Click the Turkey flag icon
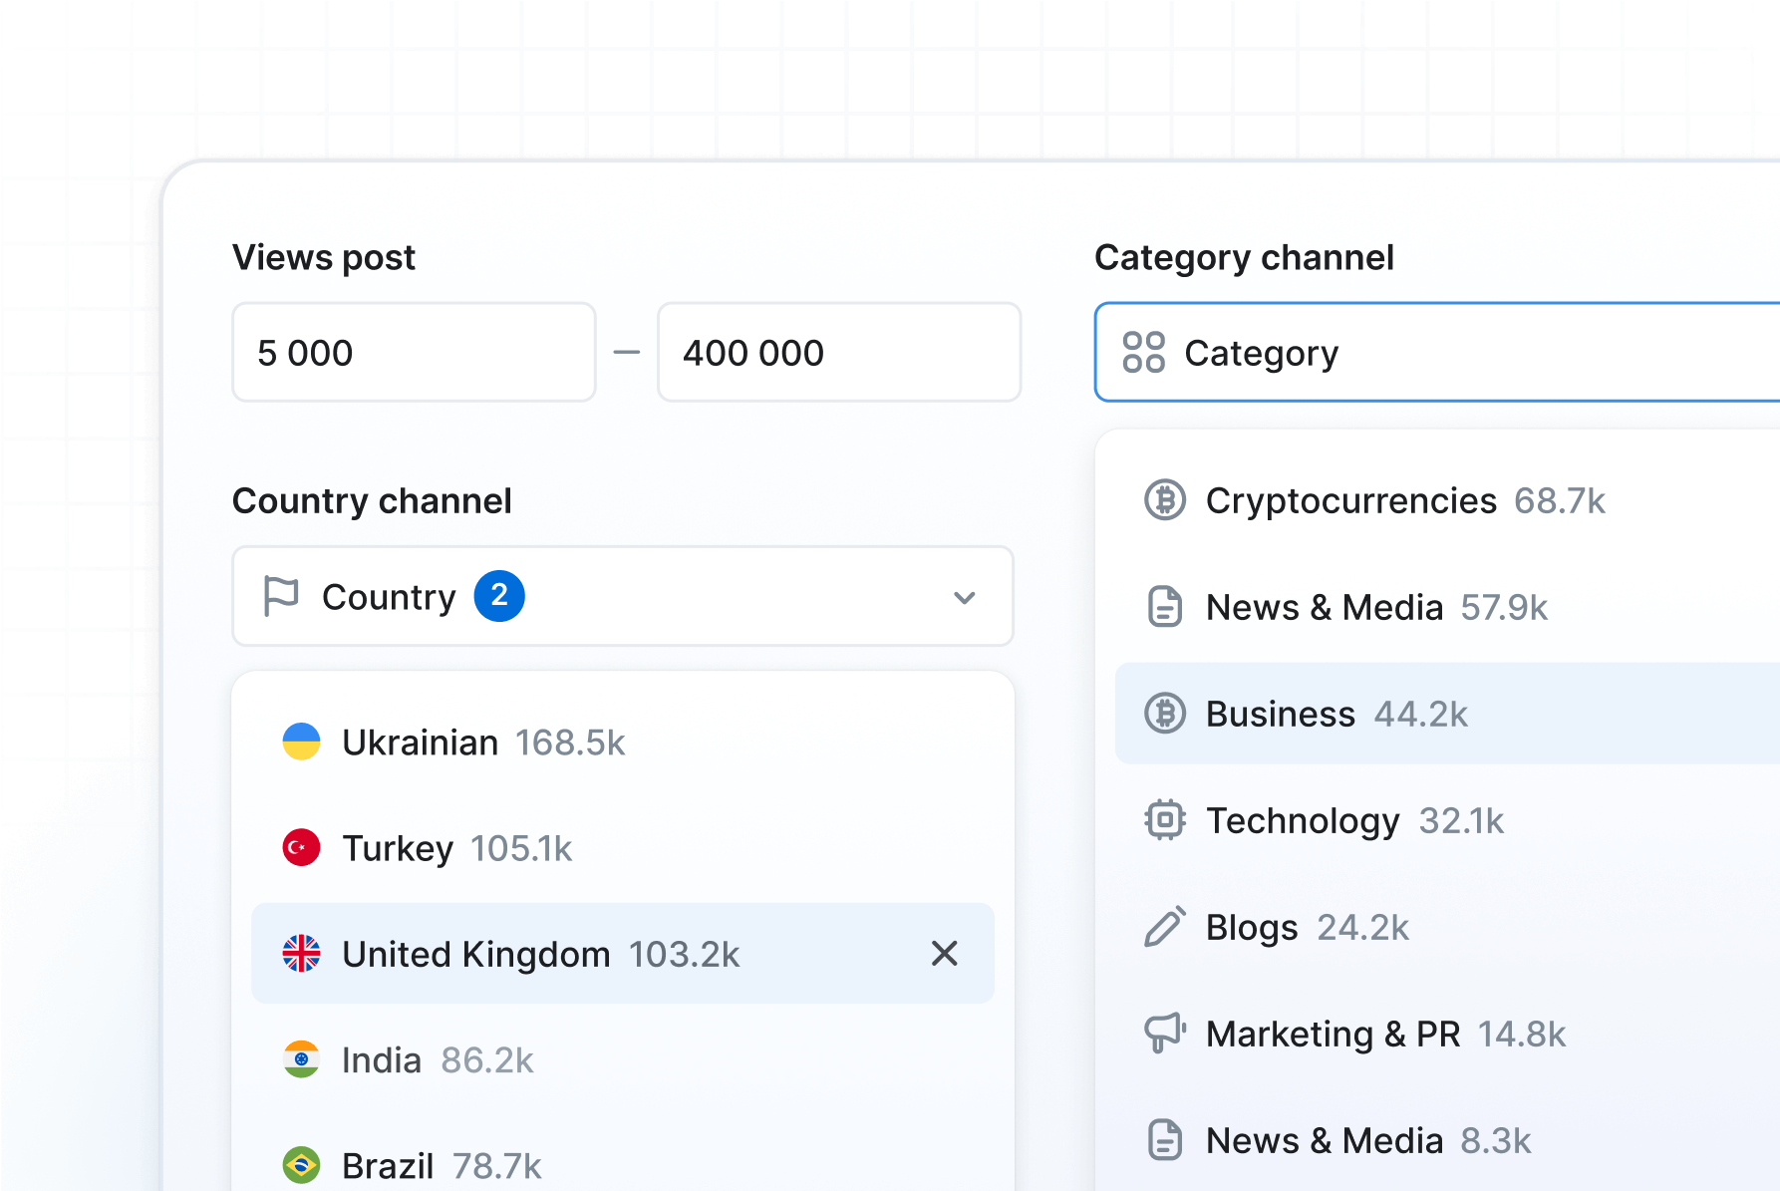Viewport: 1780px width, 1191px height. pyautogui.click(x=301, y=848)
